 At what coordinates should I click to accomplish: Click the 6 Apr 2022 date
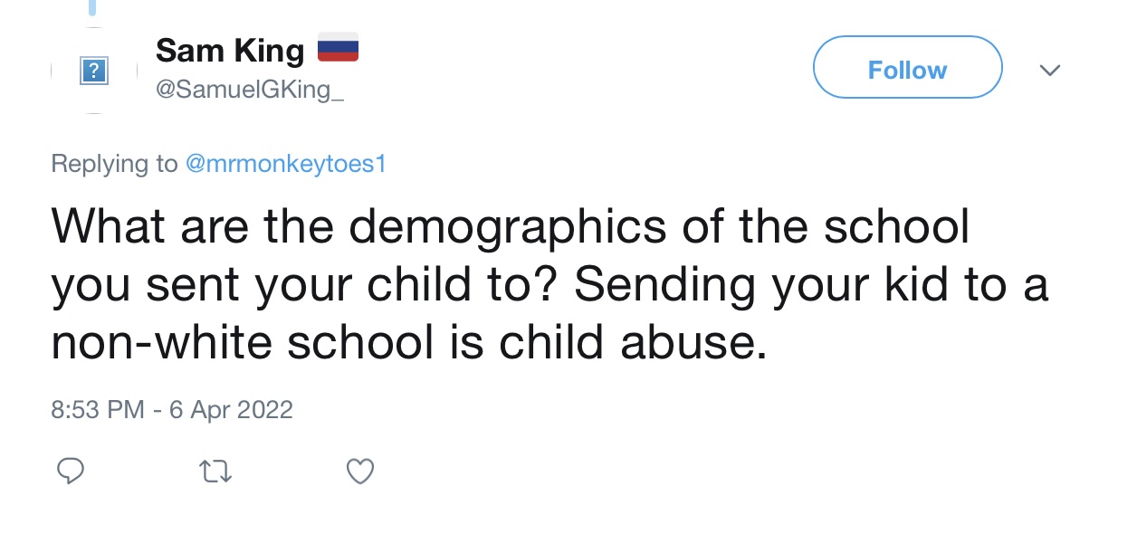pyautogui.click(x=231, y=410)
